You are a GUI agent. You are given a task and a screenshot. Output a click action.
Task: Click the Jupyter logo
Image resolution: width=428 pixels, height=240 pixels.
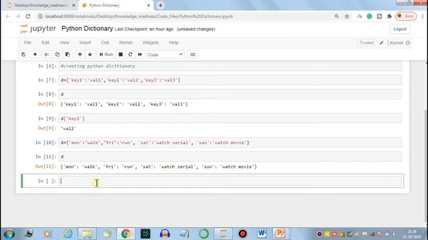pos(38,29)
